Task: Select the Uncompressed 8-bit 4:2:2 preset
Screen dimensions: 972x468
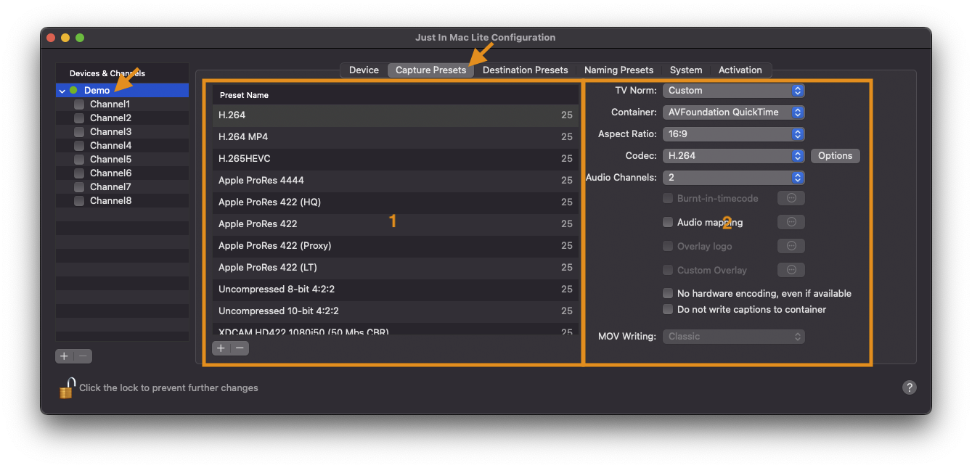Action: [396, 290]
